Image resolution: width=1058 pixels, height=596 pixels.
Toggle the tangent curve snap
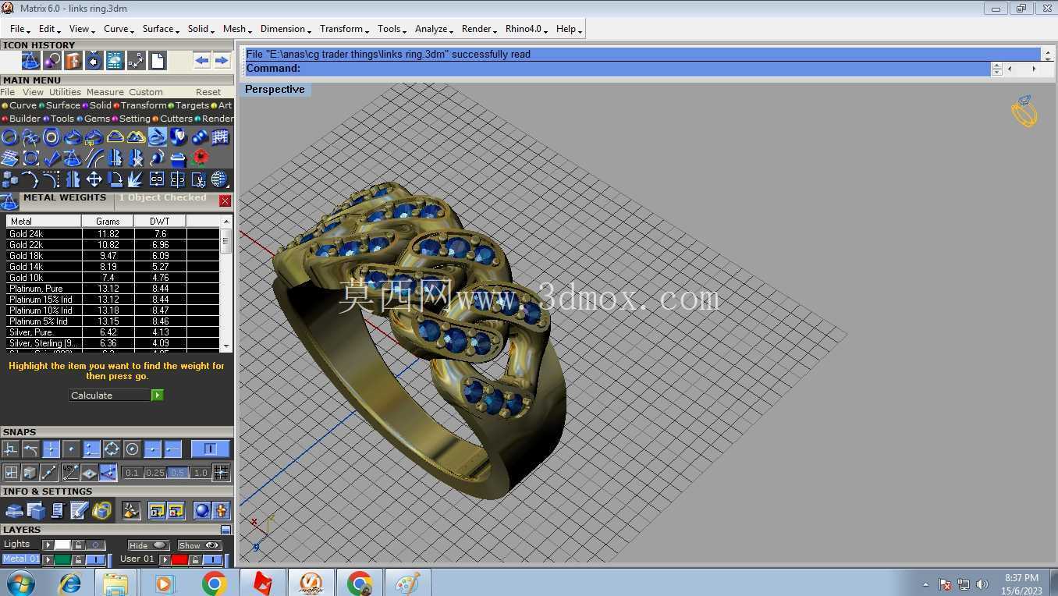[30, 449]
